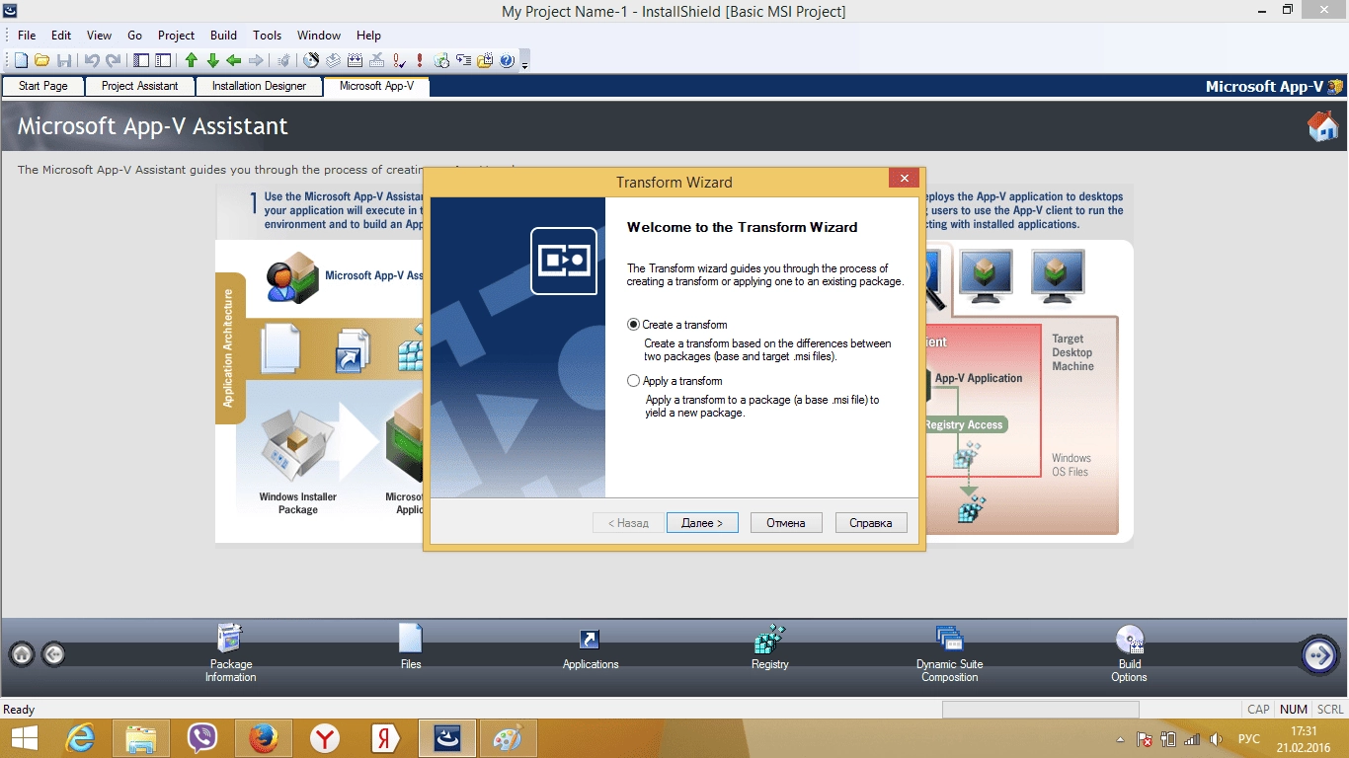Screen dimensions: 1349x758
Task: Click the NUM indicator in status bar
Action: pos(1293,710)
